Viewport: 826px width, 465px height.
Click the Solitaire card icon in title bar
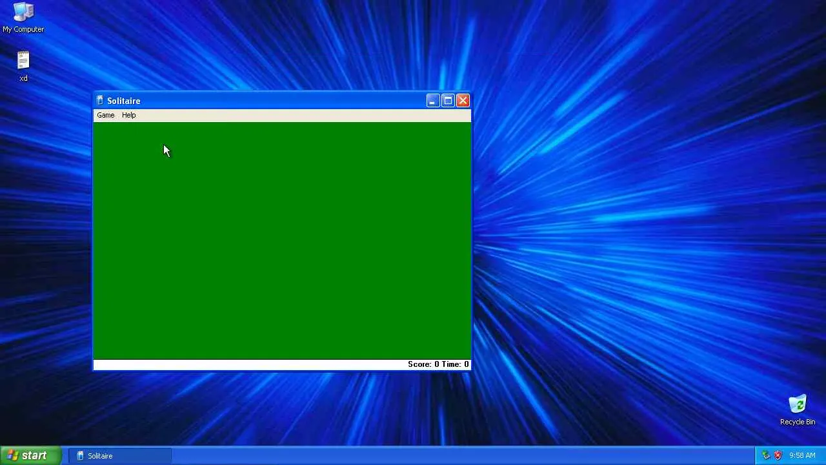(x=99, y=101)
